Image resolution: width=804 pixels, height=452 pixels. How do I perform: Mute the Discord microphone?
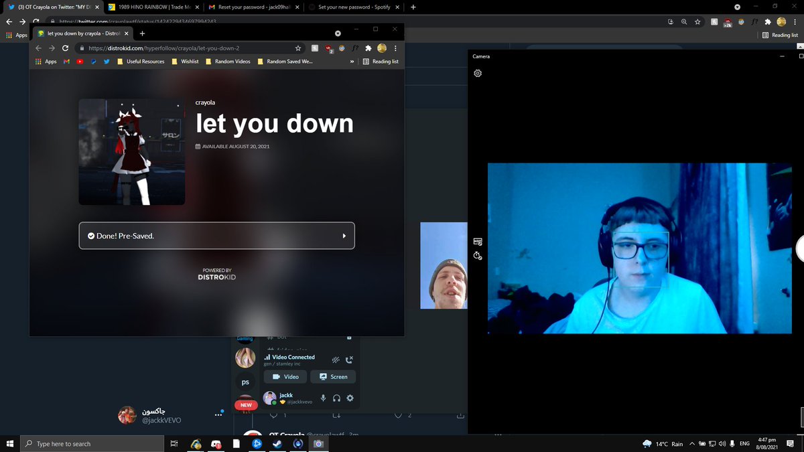(x=323, y=398)
